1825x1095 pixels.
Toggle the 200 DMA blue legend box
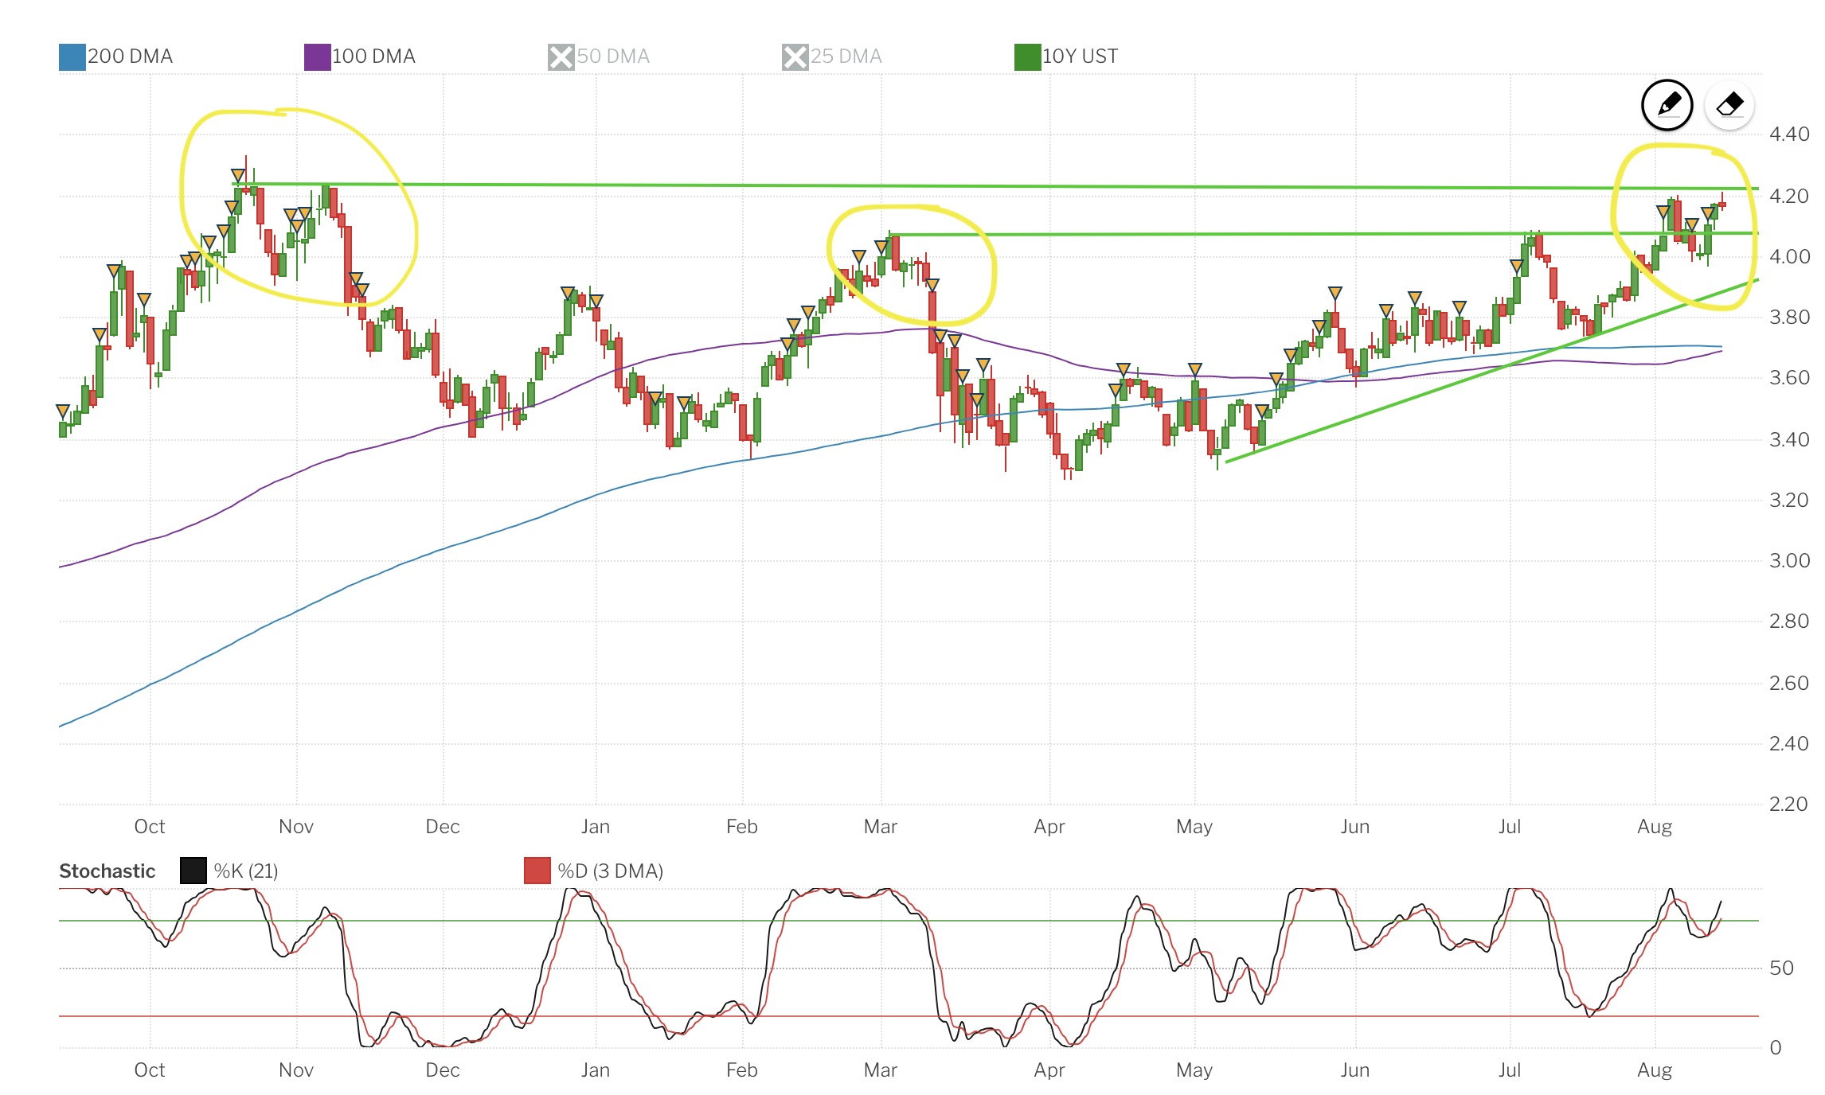(72, 57)
